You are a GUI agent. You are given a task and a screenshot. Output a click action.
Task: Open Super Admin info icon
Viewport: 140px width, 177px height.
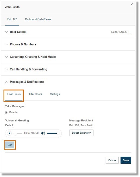130,32
